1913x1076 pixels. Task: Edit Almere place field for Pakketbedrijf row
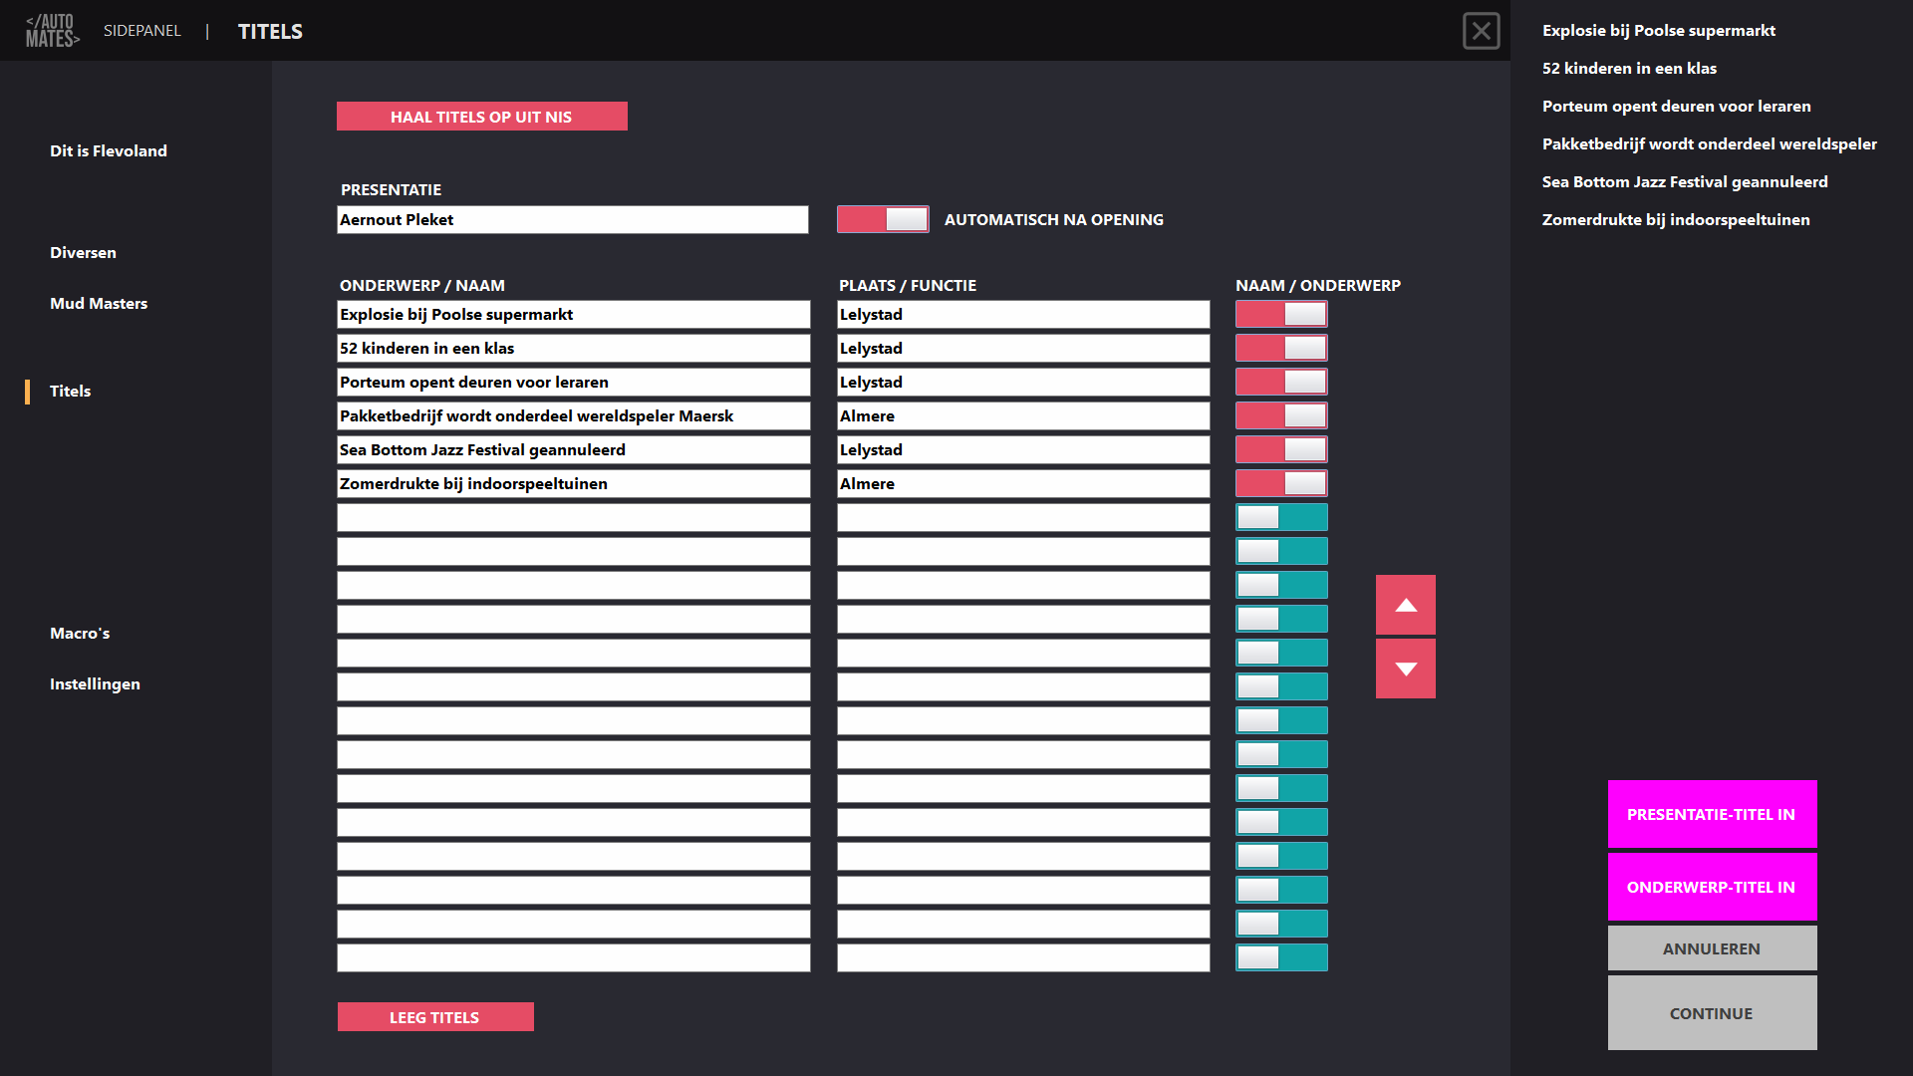pyautogui.click(x=1023, y=415)
